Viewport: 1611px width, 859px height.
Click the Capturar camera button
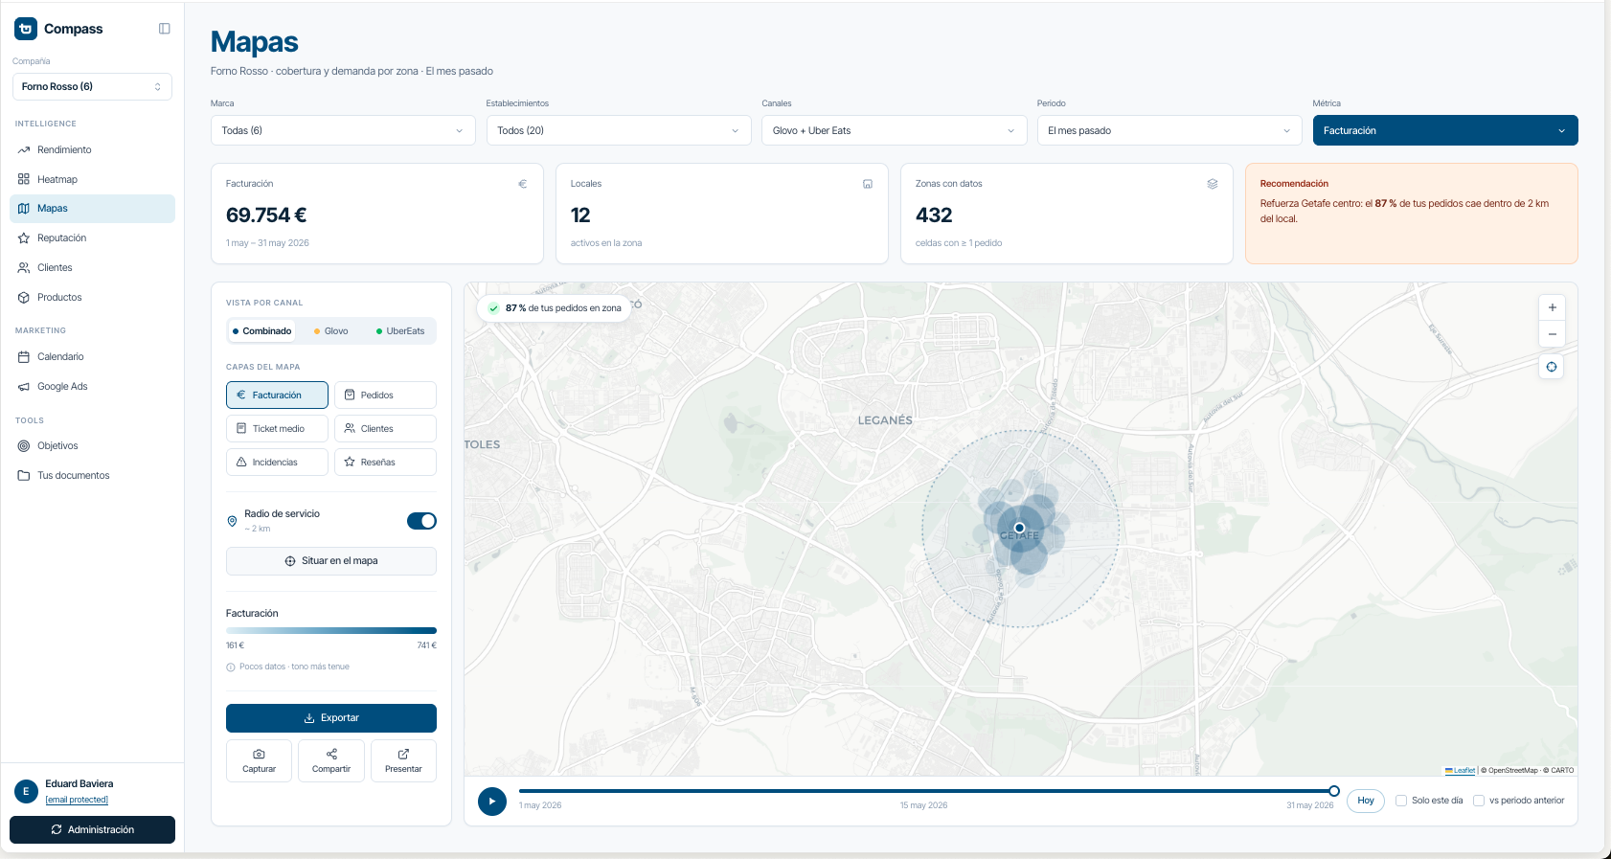(259, 760)
